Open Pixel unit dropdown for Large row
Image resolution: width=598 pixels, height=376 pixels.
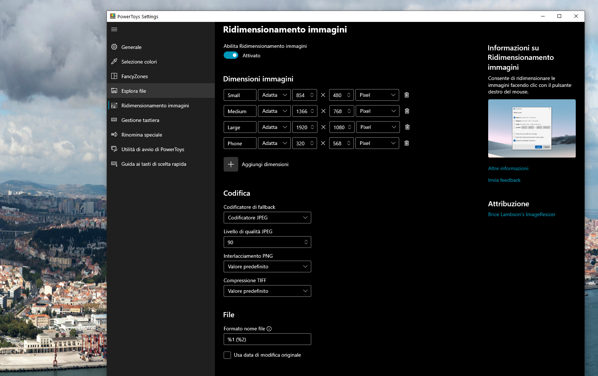click(378, 127)
